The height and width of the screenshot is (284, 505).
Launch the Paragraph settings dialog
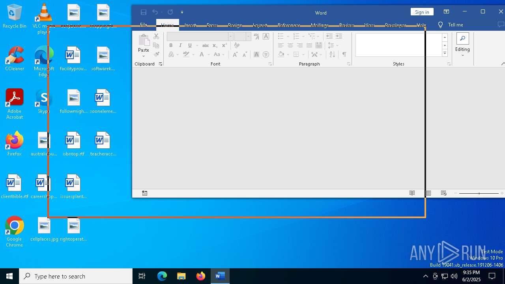pos(349,64)
